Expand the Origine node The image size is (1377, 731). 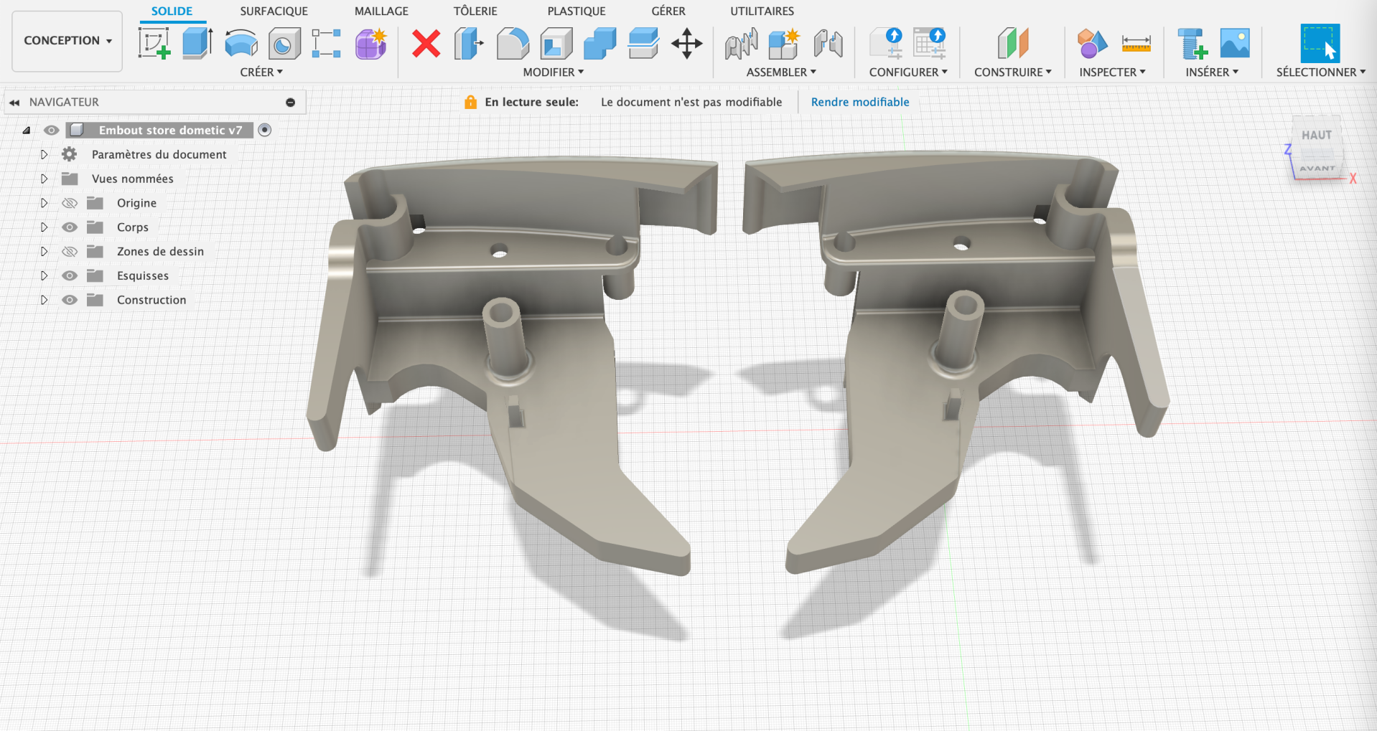[44, 203]
